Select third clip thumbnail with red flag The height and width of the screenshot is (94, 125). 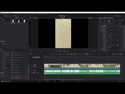pyautogui.click(x=24, y=21)
